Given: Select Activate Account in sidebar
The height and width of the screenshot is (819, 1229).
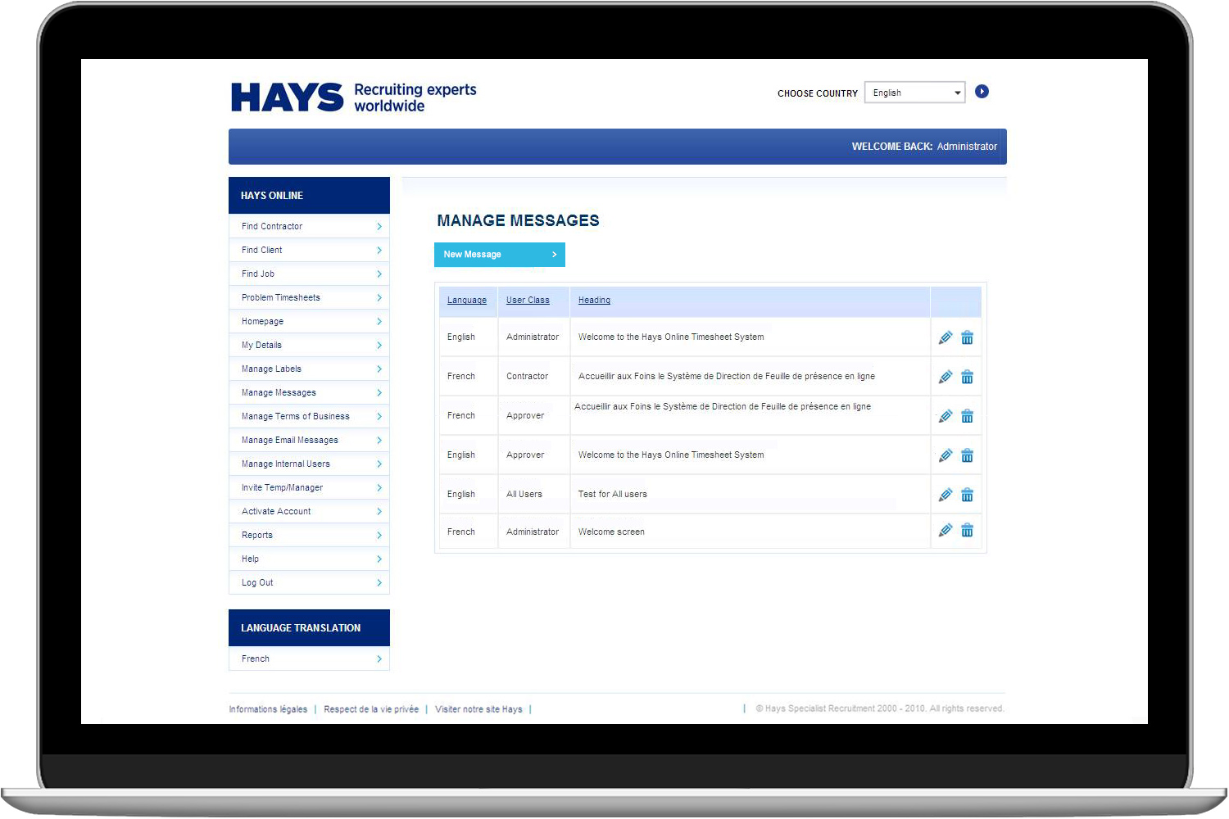Looking at the screenshot, I should click(x=309, y=511).
